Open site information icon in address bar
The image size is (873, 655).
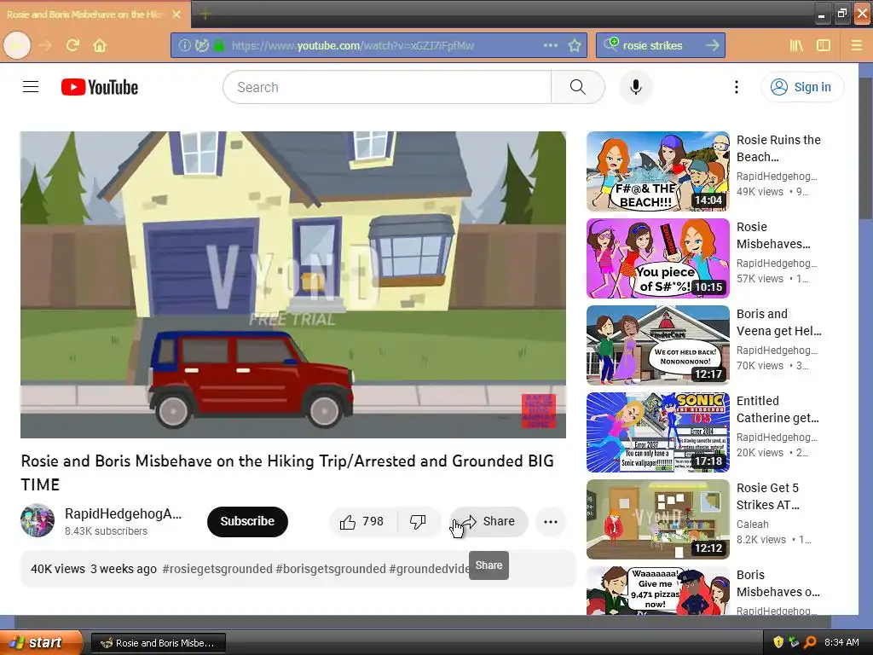click(x=185, y=45)
